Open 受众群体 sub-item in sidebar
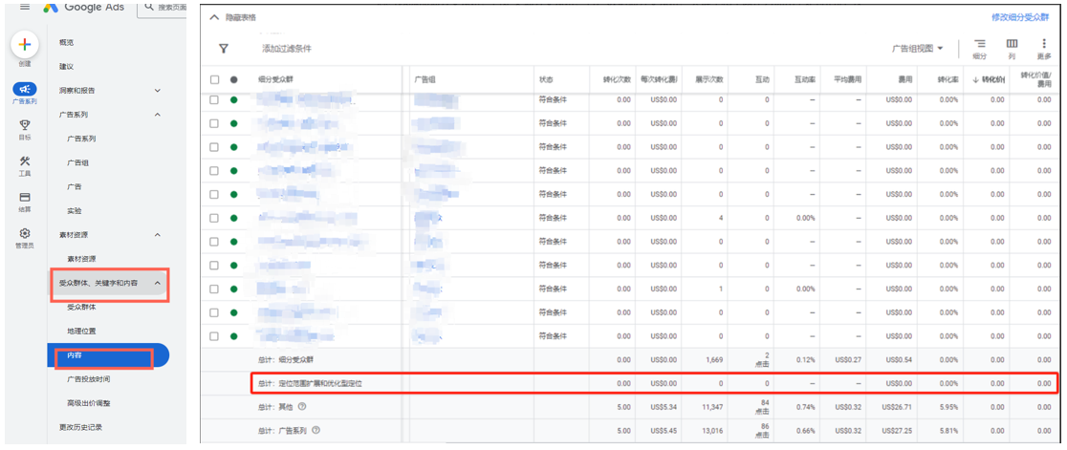 pyautogui.click(x=81, y=308)
